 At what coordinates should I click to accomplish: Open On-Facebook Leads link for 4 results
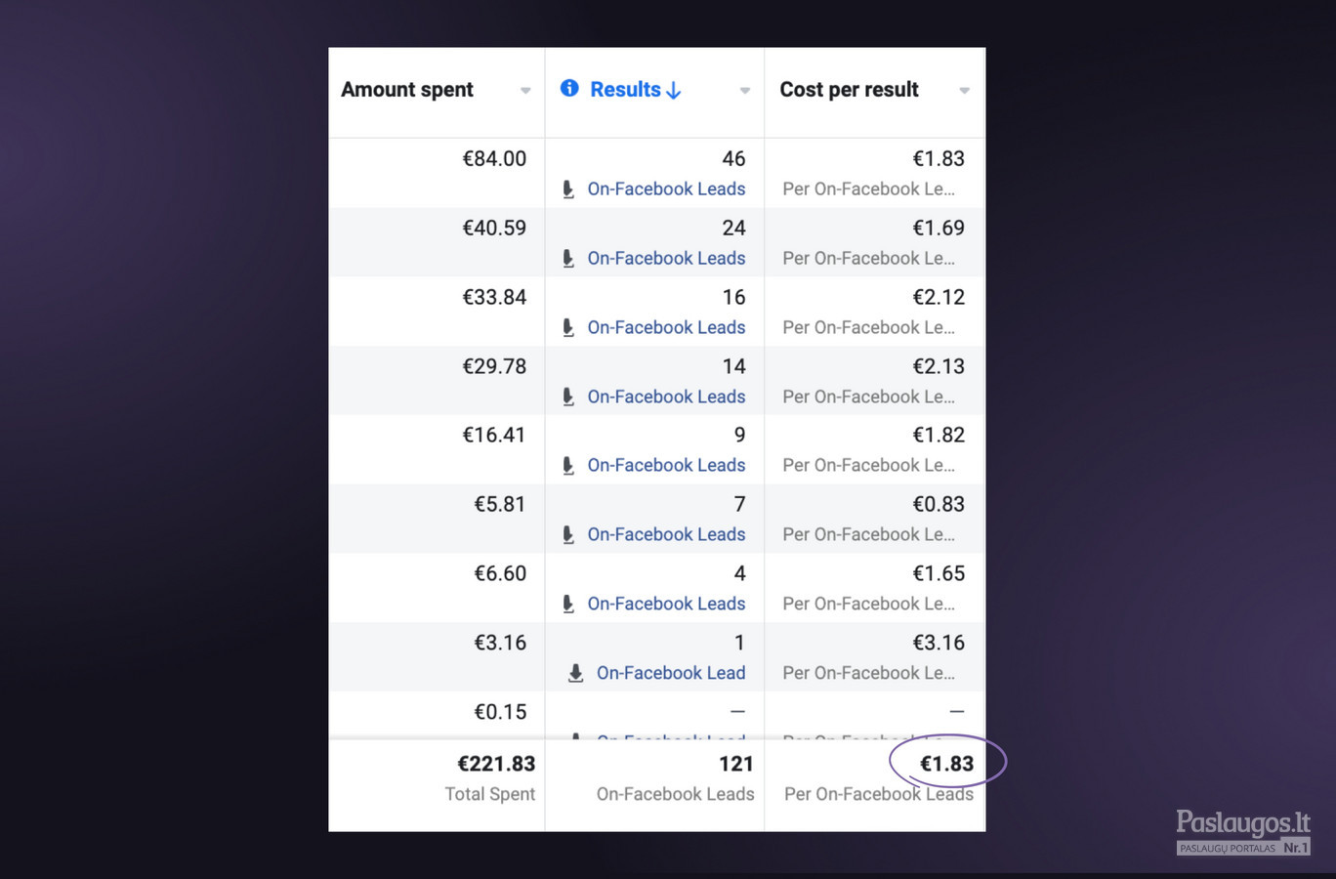(666, 605)
